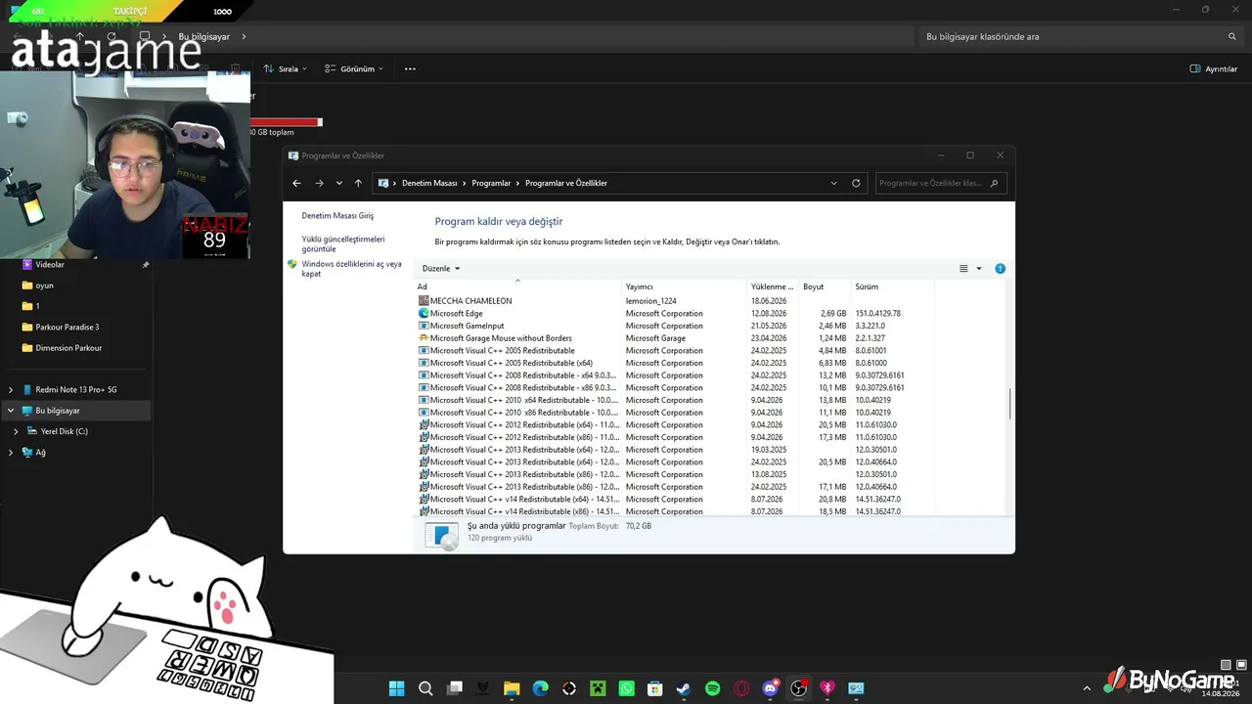The height and width of the screenshot is (704, 1252).
Task: Collapse Bu bilgisayar tree node
Action: [x=11, y=411]
